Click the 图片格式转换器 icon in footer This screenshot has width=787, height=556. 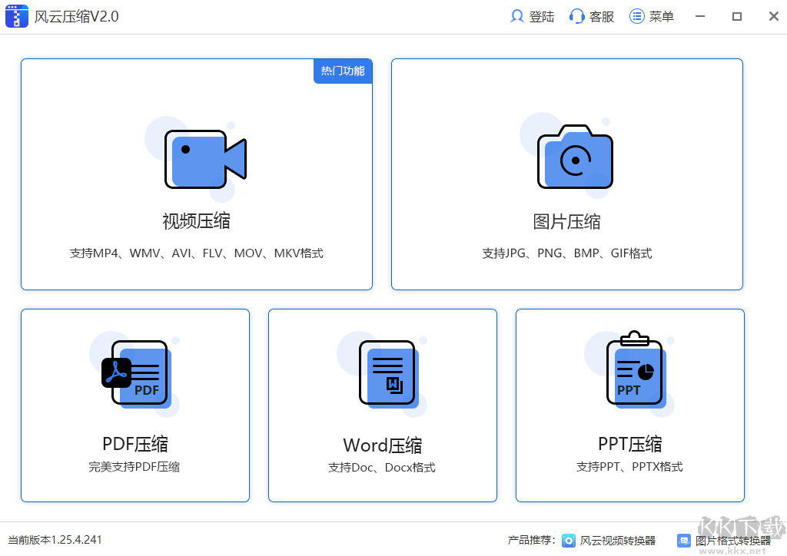[x=684, y=540]
